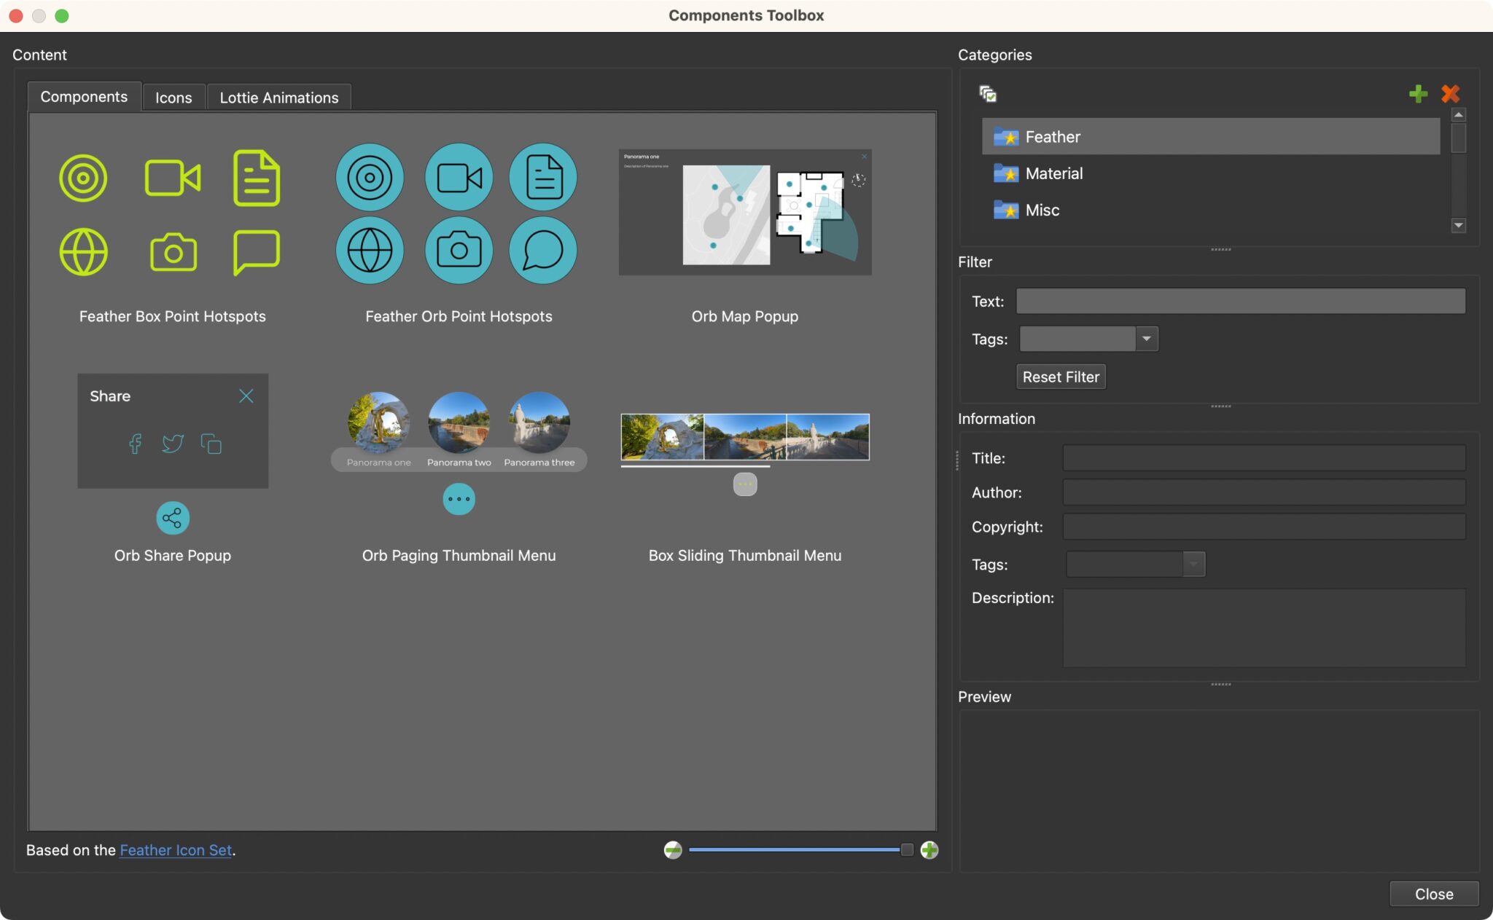Click the teal orb speech bubble icon
Screen dimensions: 1493x920
(x=543, y=251)
